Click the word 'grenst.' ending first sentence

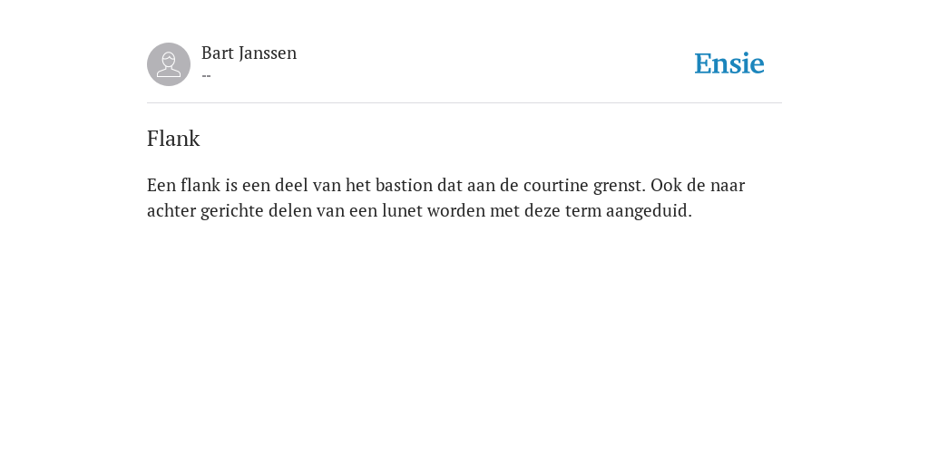(x=619, y=186)
